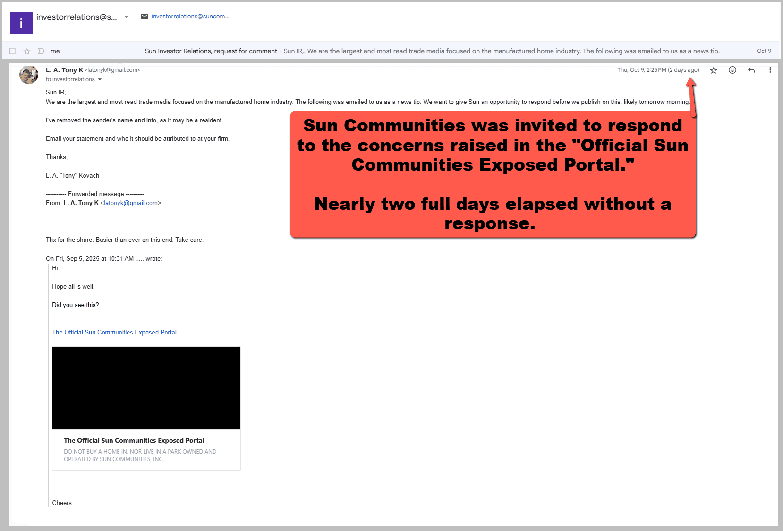The width and height of the screenshot is (783, 531).
Task: Open the investorrelations@suncom email address link
Action: tap(190, 17)
